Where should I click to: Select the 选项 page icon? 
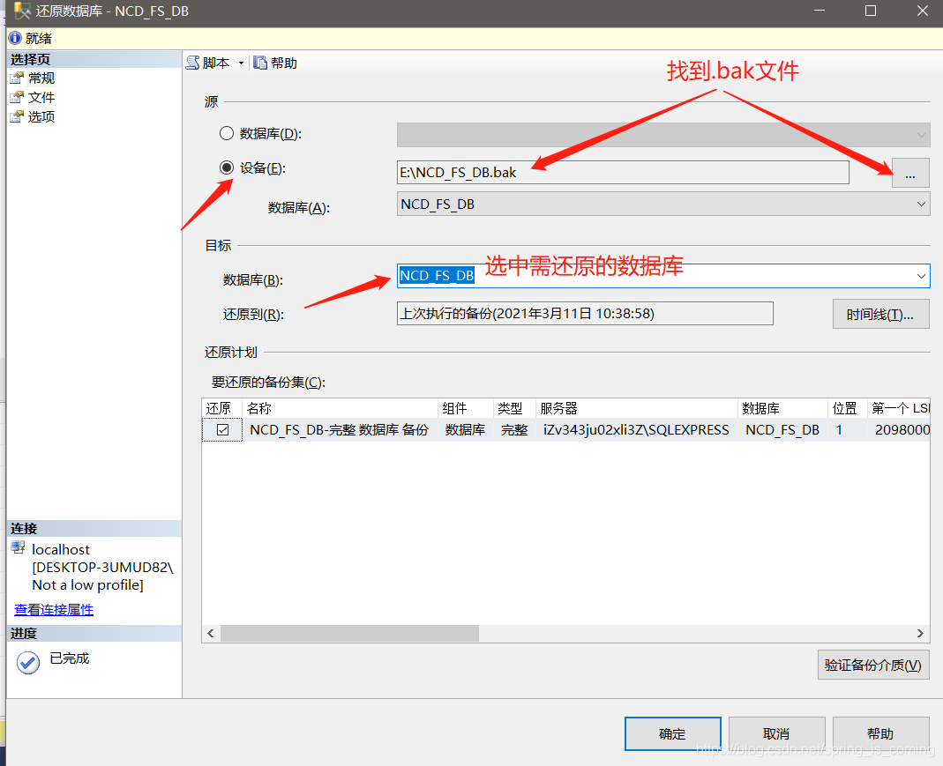(x=17, y=116)
